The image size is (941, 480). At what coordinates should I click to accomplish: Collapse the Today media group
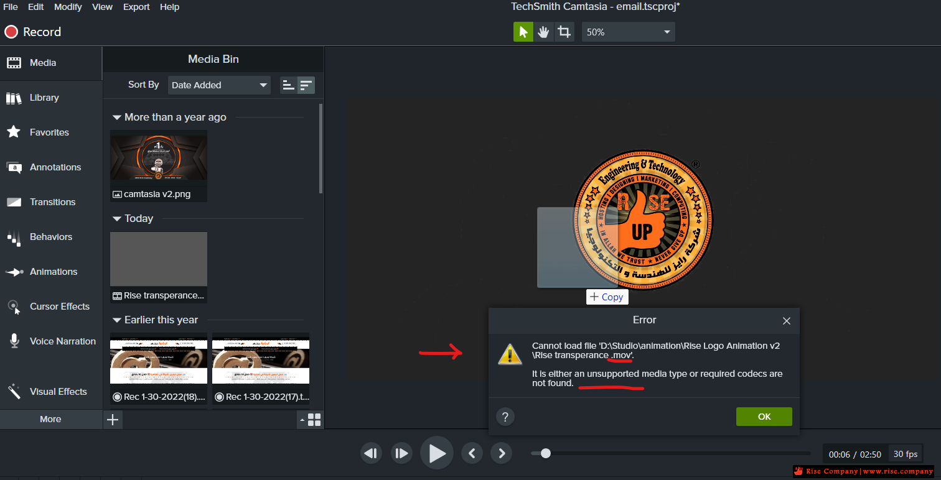click(x=116, y=219)
